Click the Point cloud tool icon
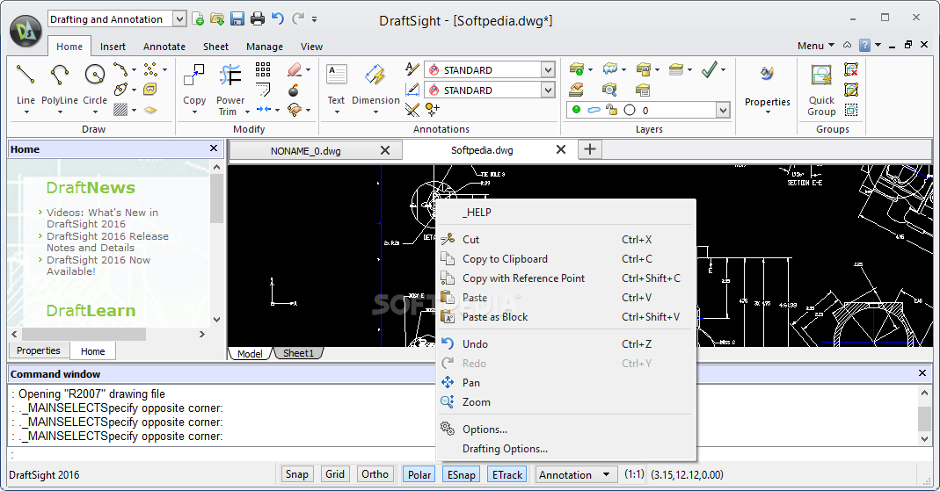This screenshot has height=491, width=940. [150, 69]
